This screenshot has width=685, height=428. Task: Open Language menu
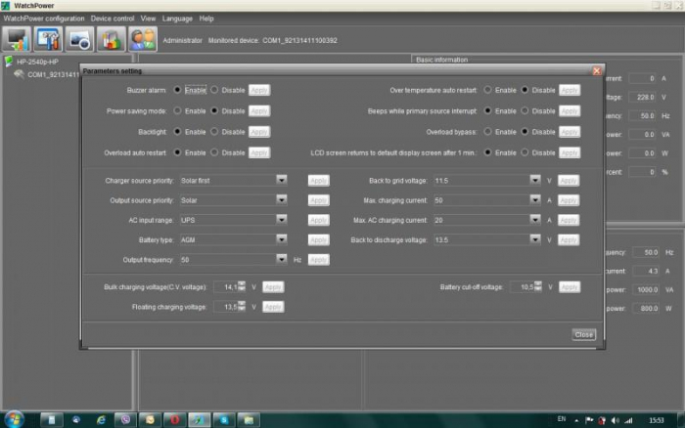pos(177,19)
